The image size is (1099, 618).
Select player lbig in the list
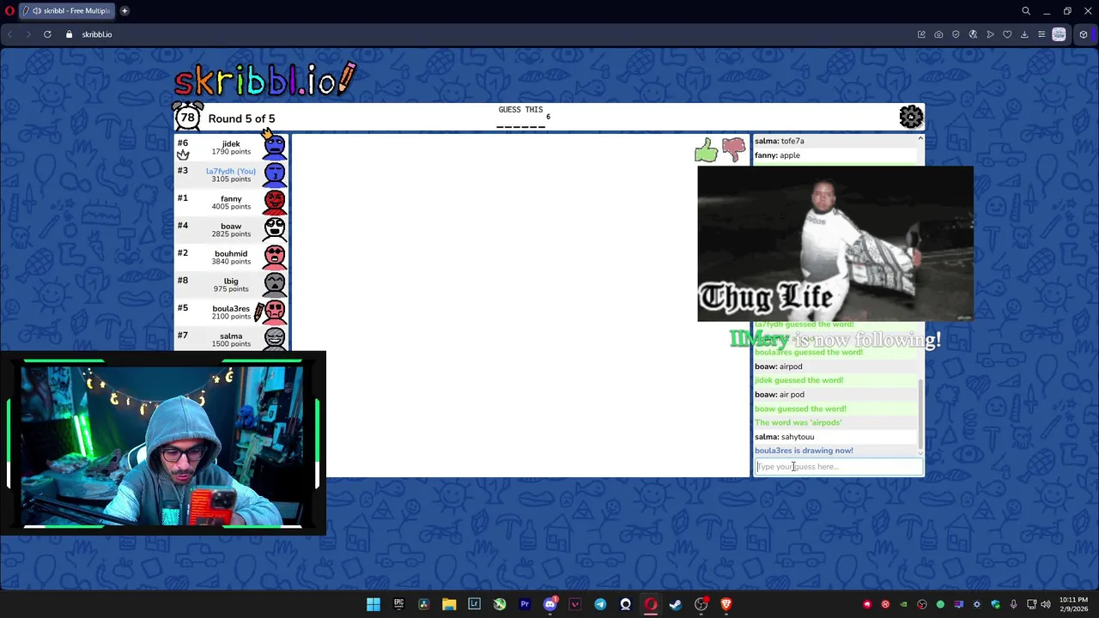tap(232, 285)
